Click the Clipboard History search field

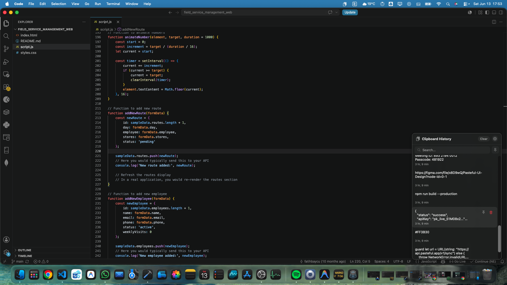452,150
